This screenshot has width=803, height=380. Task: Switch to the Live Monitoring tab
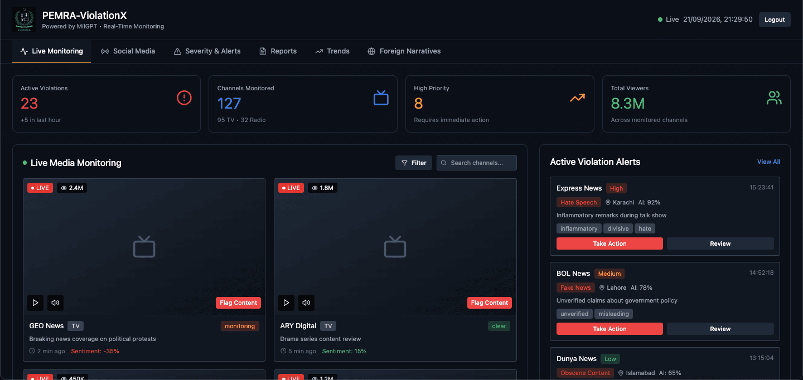click(51, 51)
